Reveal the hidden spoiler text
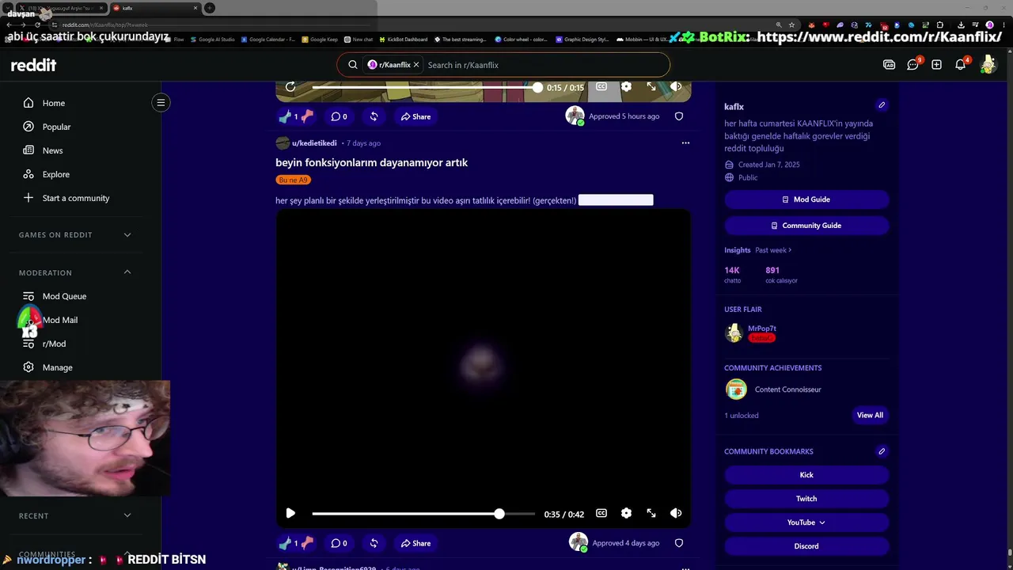This screenshot has height=570, width=1013. (616, 200)
